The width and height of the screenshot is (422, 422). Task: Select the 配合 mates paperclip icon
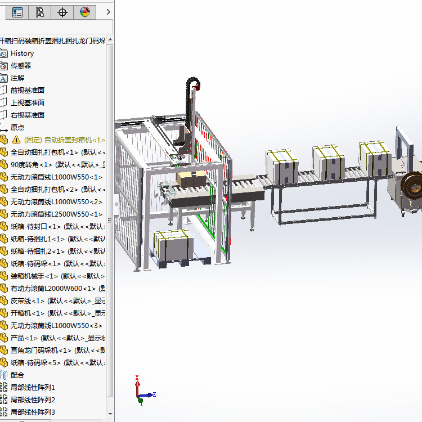[4, 375]
